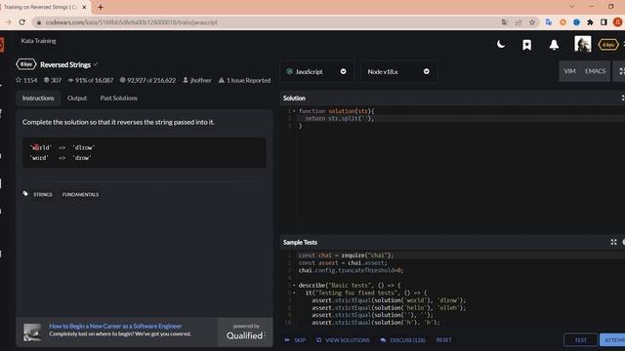Open How to Begin a New Career link

(115, 326)
